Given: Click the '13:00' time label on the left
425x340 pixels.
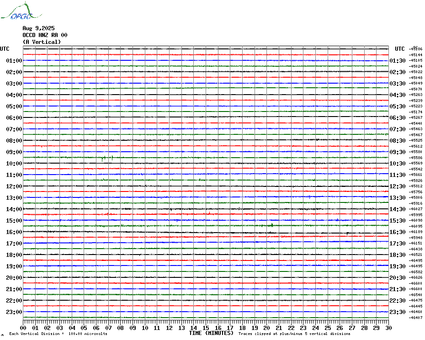Looking at the screenshot, I should click(x=14, y=198).
